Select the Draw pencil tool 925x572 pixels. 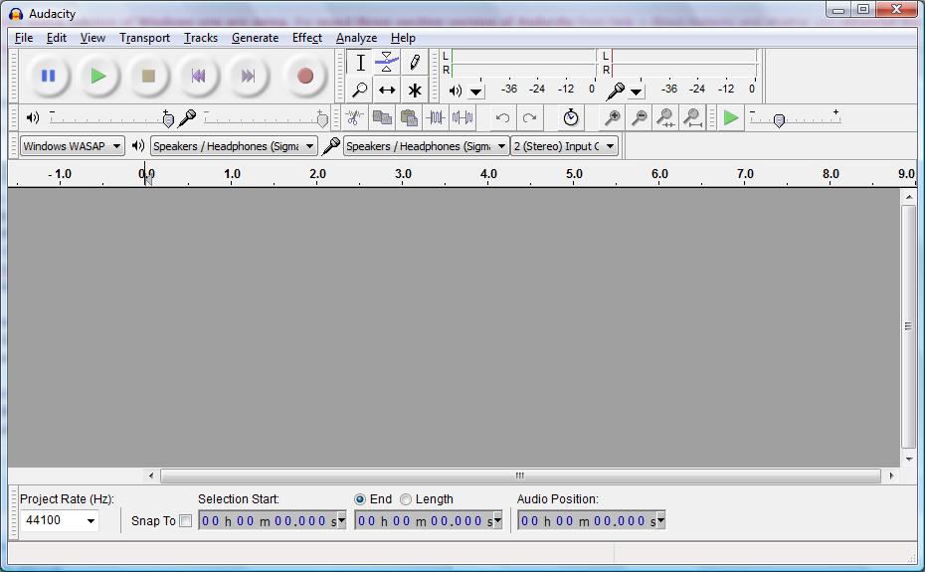(415, 63)
